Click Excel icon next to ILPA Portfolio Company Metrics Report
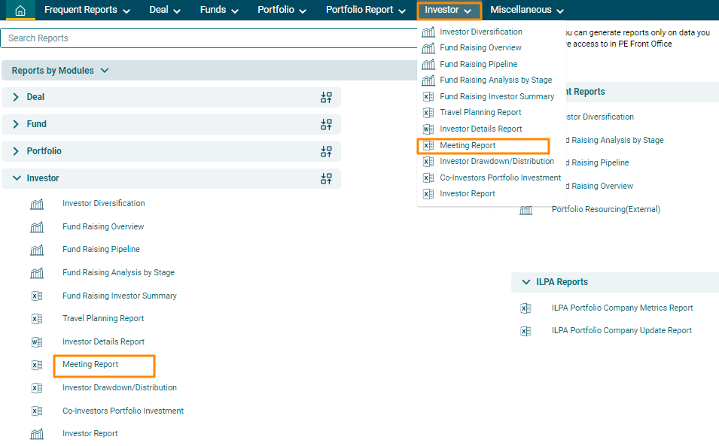 tap(526, 308)
